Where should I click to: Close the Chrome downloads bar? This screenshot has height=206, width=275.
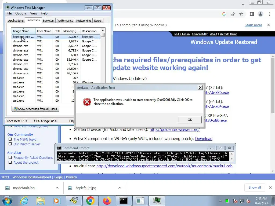coord(270,187)
